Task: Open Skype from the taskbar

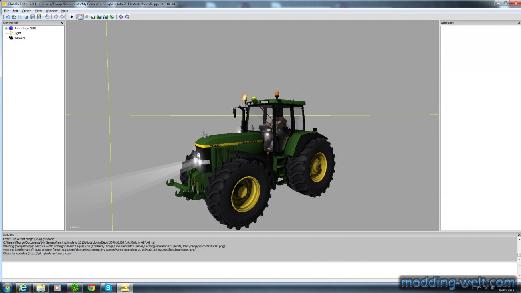Action: point(108,287)
